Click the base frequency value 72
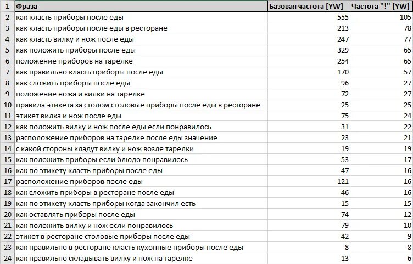This screenshot has width=413, height=264. point(345,94)
